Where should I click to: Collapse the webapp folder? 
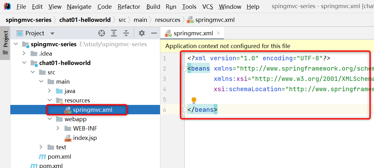pyautogui.click(x=49, y=119)
